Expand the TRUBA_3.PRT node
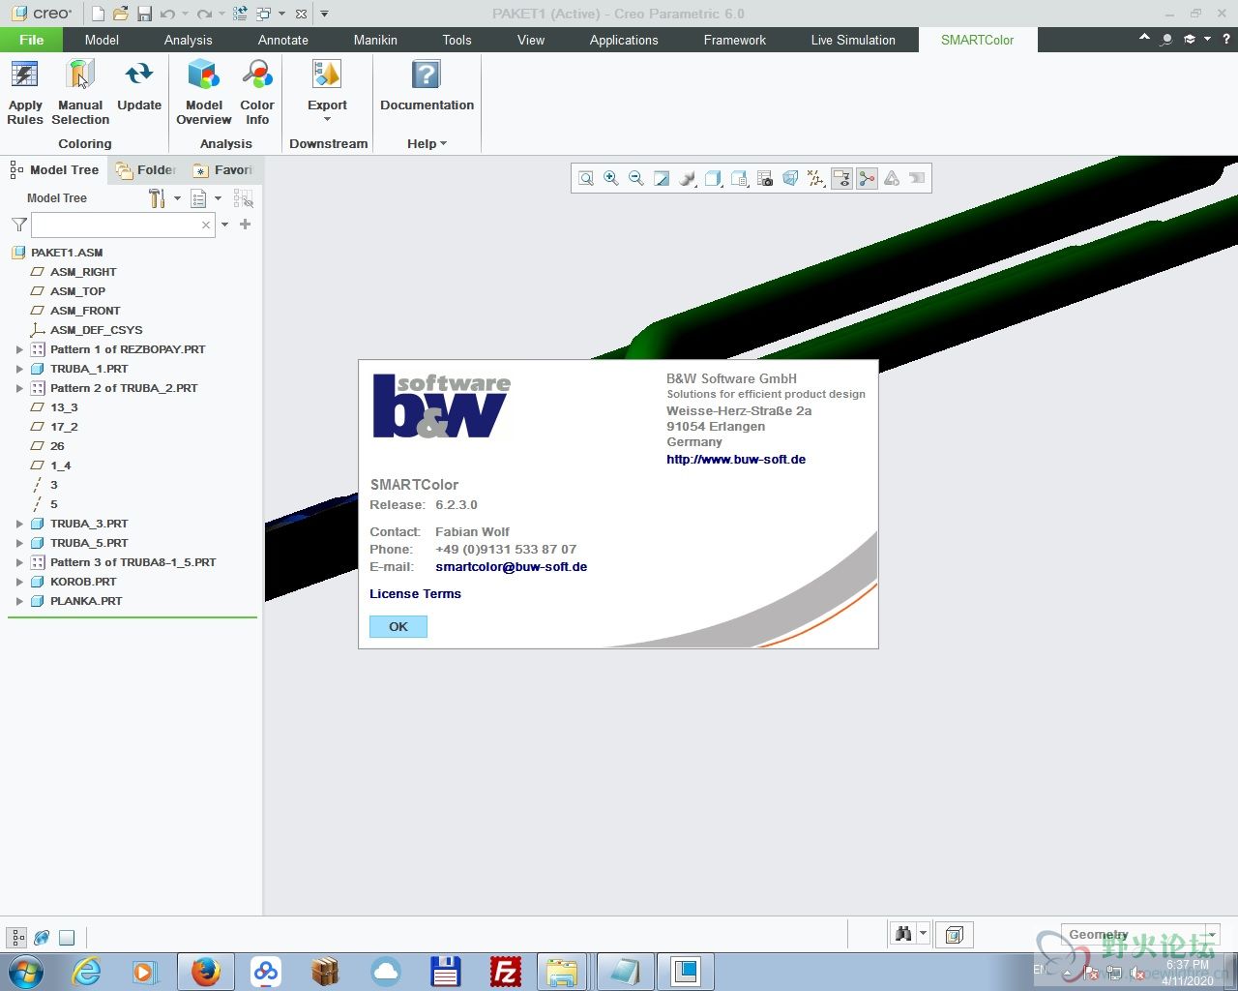 pyautogui.click(x=19, y=524)
